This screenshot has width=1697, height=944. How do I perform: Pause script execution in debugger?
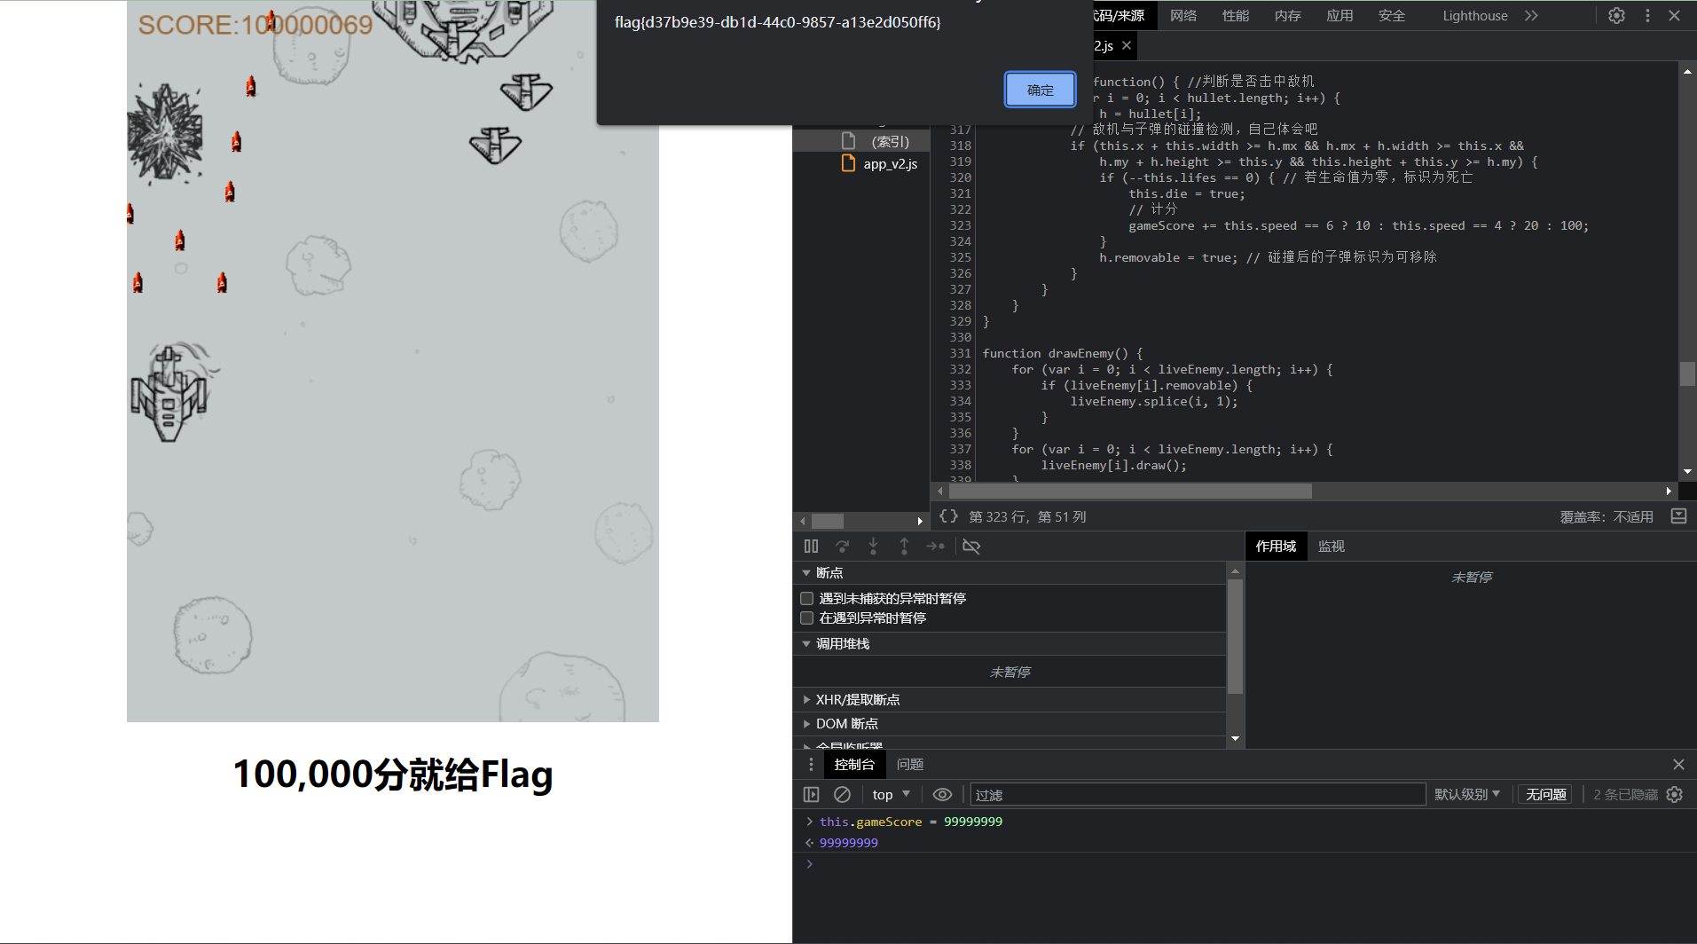coord(811,547)
